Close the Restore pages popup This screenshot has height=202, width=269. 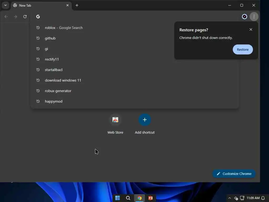(251, 29)
